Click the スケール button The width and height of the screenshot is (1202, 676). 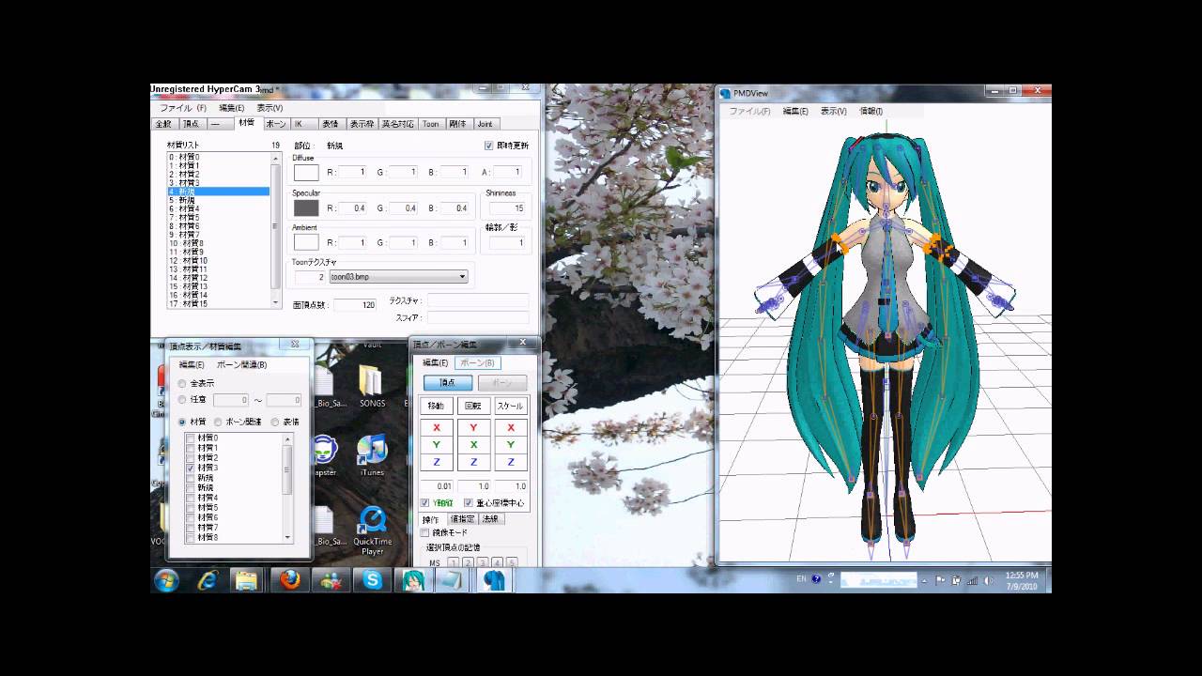tap(510, 407)
